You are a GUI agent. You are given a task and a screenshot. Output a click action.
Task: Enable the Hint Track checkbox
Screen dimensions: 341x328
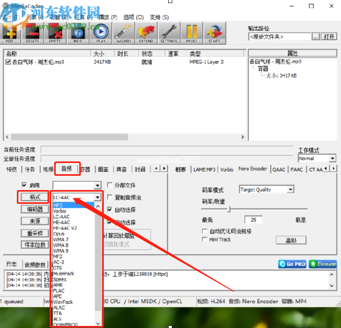coord(204,239)
